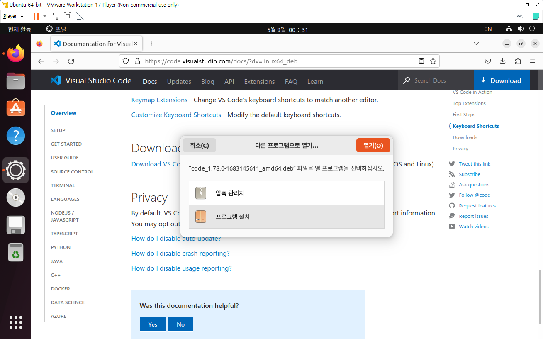This screenshot has width=543, height=339.
Task: Open SETUP section in the sidebar
Action: click(58, 130)
